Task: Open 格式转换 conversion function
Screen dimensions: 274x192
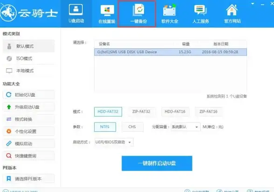Action: point(28,119)
